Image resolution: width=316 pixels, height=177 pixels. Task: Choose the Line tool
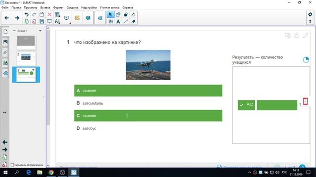pyautogui.click(x=126, y=21)
